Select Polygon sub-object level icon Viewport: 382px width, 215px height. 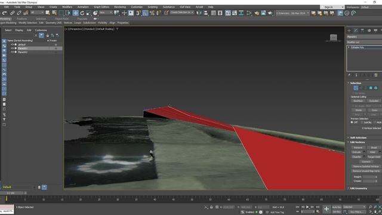coord(371,88)
